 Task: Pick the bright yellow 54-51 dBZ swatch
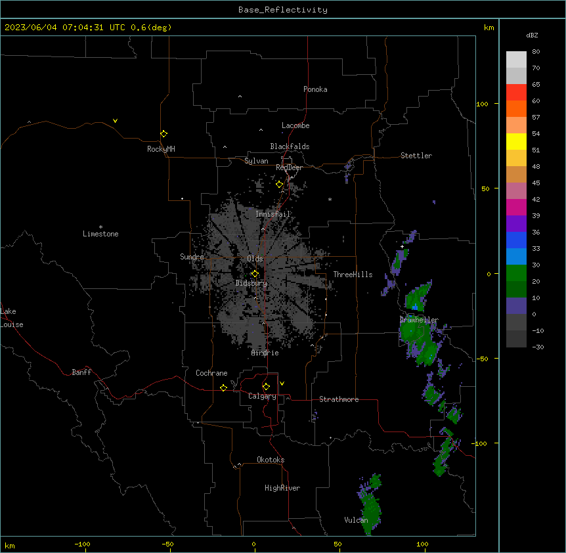516,141
